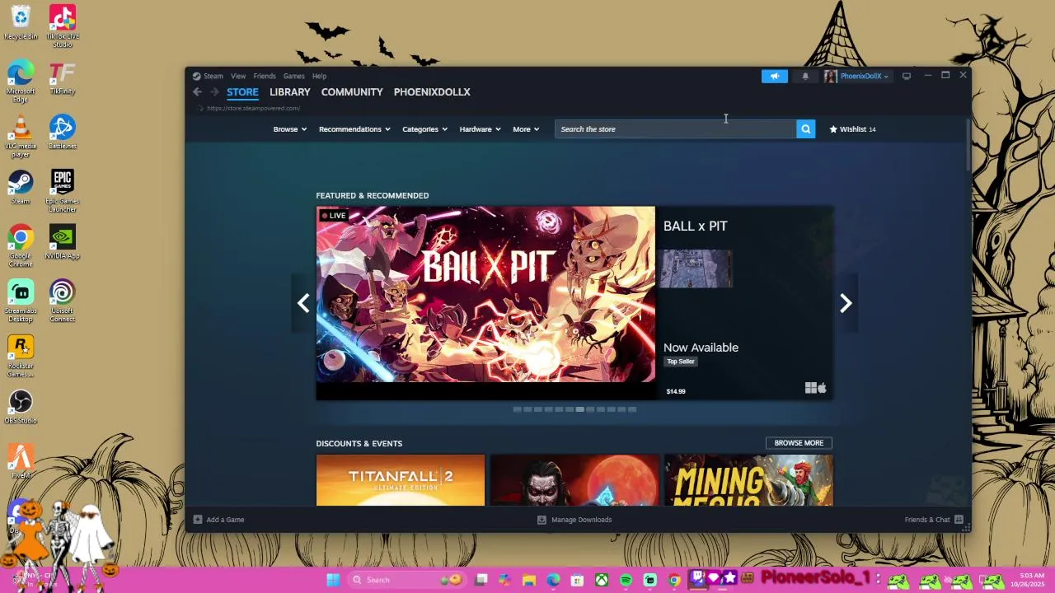This screenshot has height=593, width=1055.
Task: Open Recycle Bin desktop icon
Action: pyautogui.click(x=21, y=22)
